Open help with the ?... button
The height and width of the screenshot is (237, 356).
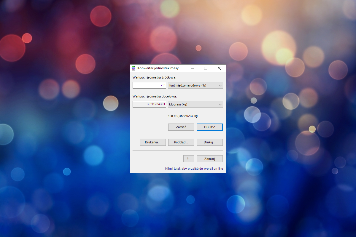click(x=189, y=159)
